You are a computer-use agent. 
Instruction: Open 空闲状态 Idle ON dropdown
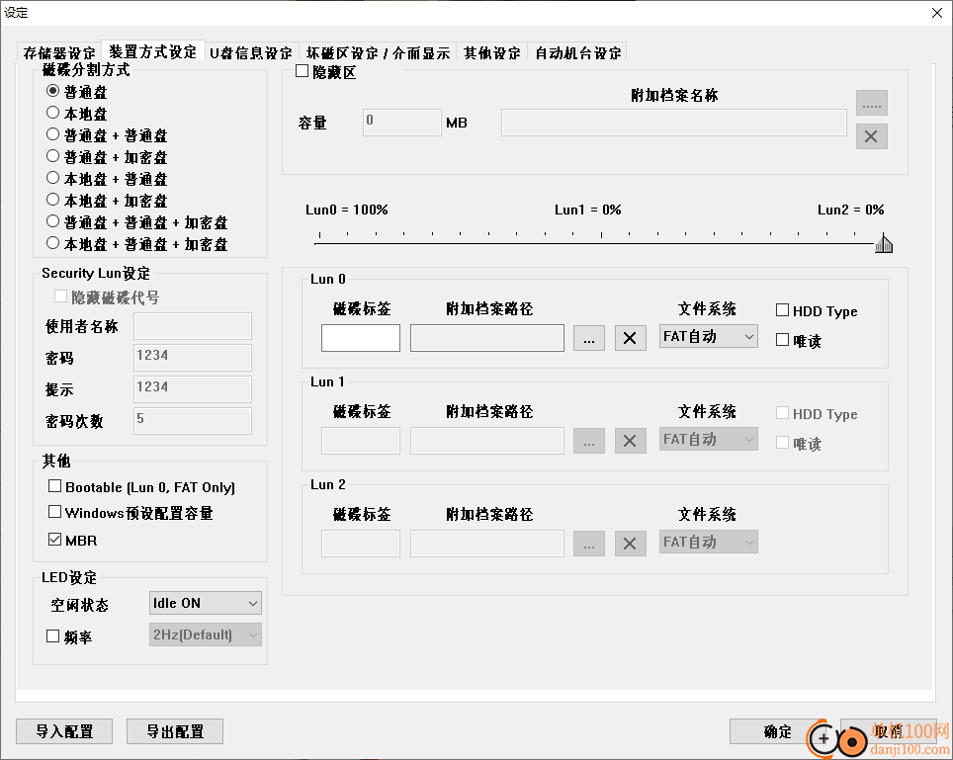206,603
